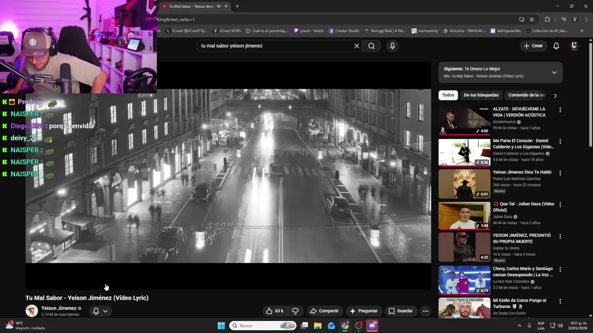Open the Creator Studio bookmark

(344, 31)
